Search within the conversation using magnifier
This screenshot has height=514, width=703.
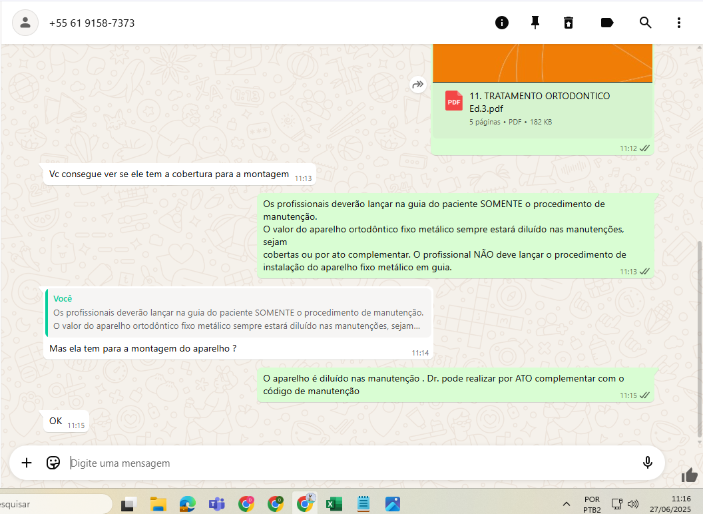pyautogui.click(x=645, y=23)
